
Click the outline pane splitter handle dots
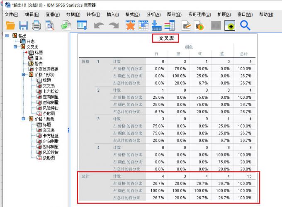[68, 130]
